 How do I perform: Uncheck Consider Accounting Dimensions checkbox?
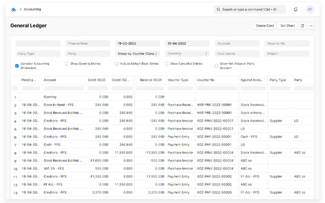tap(17, 66)
